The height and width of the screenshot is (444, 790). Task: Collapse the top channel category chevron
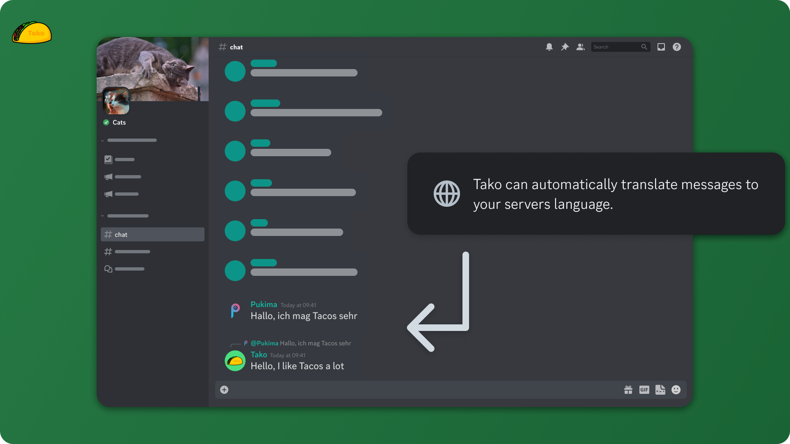pyautogui.click(x=102, y=140)
